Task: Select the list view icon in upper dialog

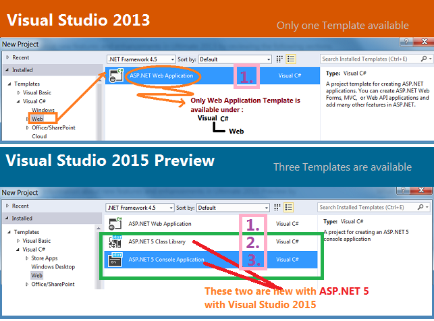Action: (x=291, y=59)
